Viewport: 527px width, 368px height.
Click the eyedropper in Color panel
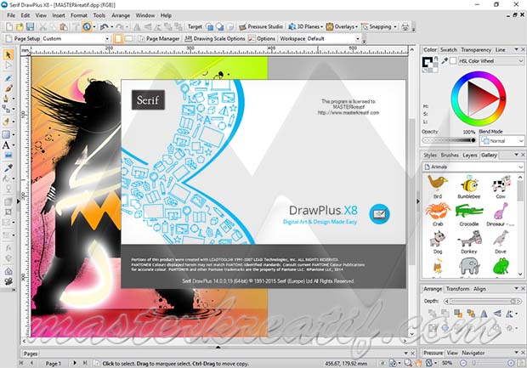[x=445, y=61]
